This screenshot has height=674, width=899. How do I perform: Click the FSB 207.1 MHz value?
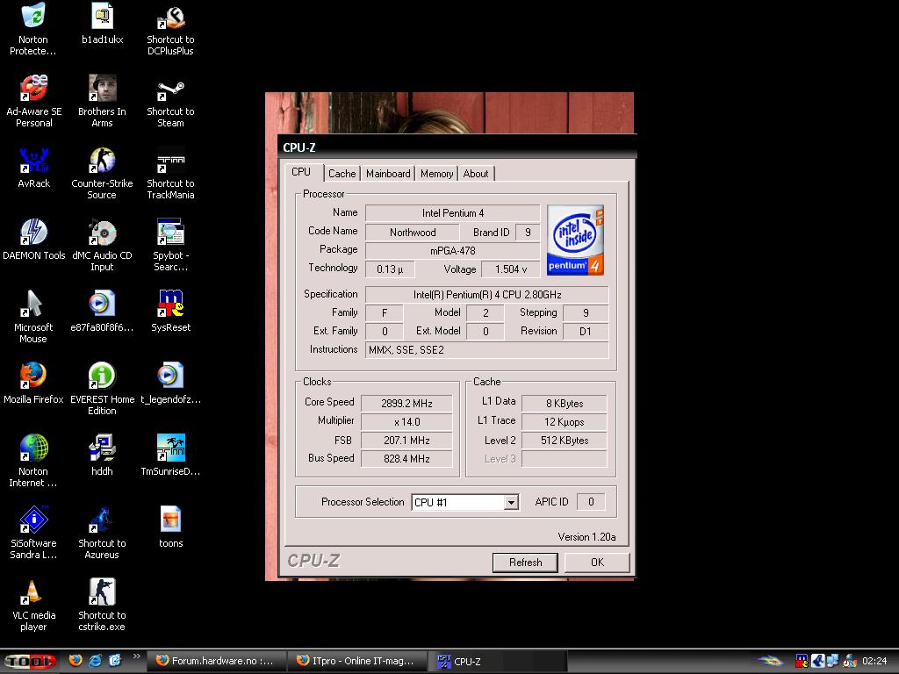pos(406,441)
